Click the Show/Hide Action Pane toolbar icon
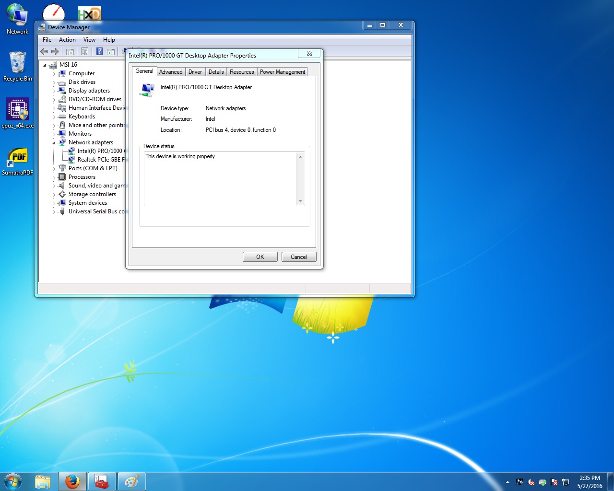614x491 pixels. pos(111,51)
